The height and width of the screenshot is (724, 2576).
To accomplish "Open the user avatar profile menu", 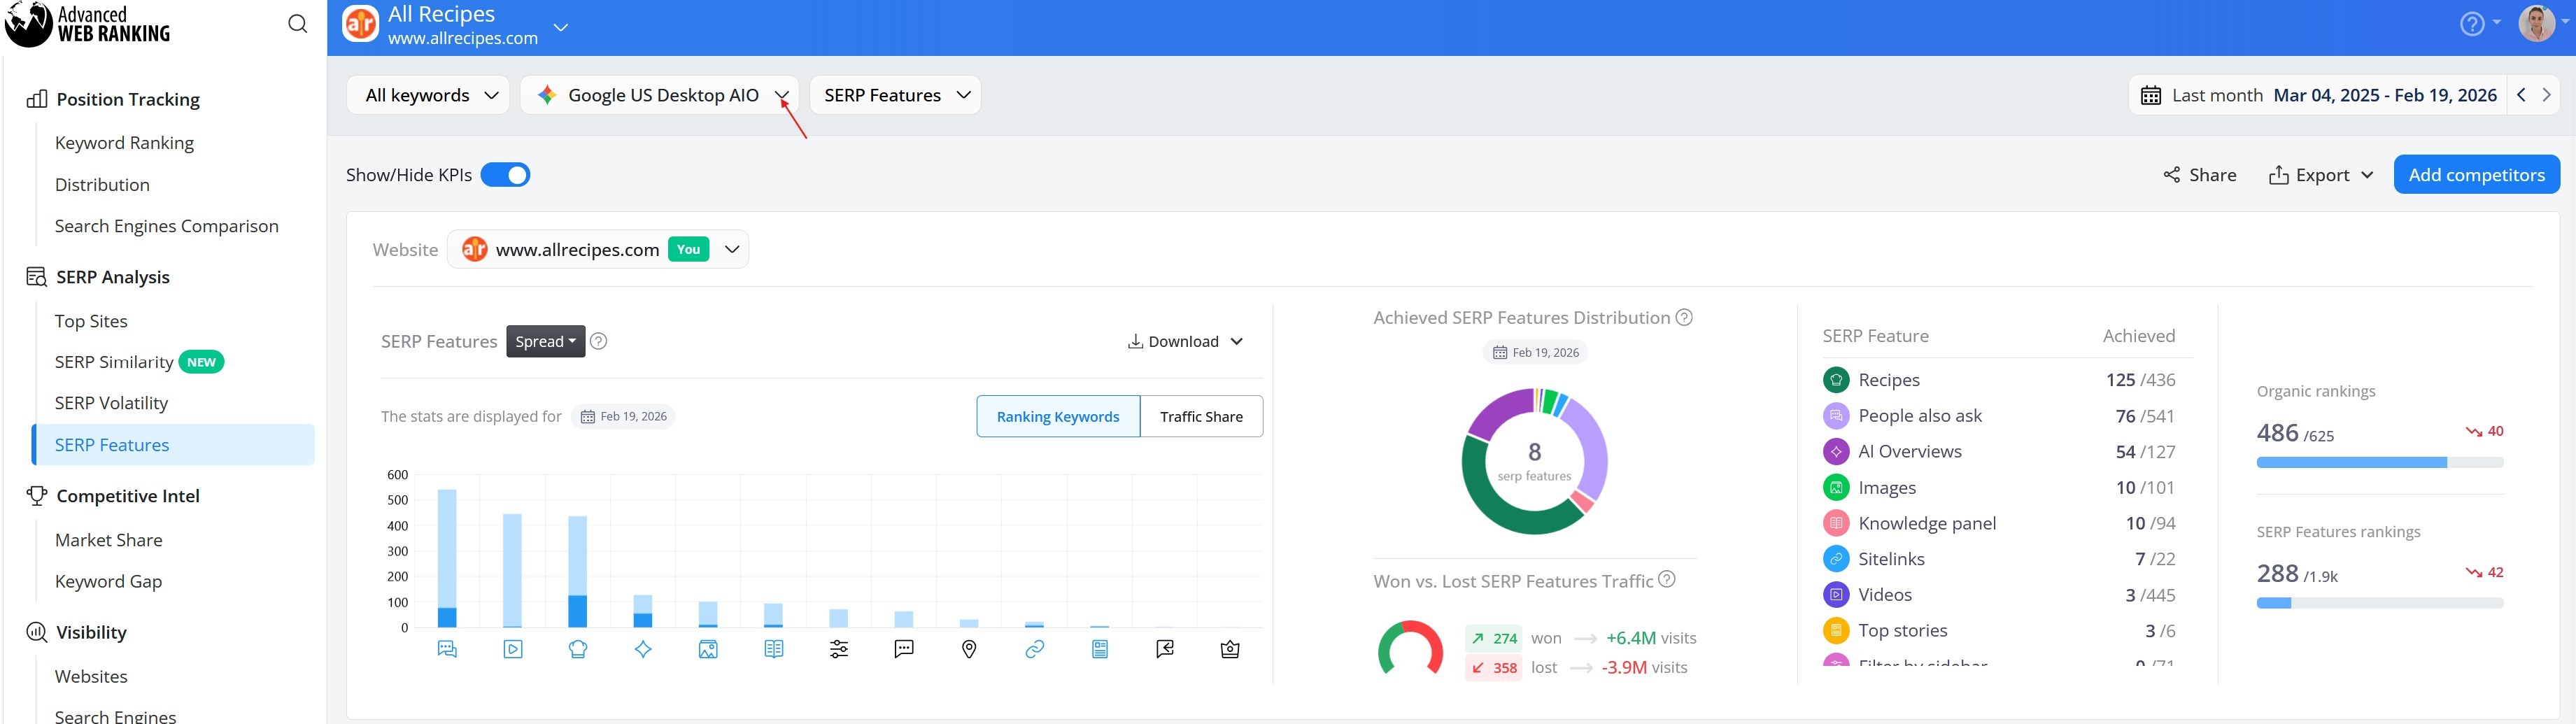I will (2536, 23).
